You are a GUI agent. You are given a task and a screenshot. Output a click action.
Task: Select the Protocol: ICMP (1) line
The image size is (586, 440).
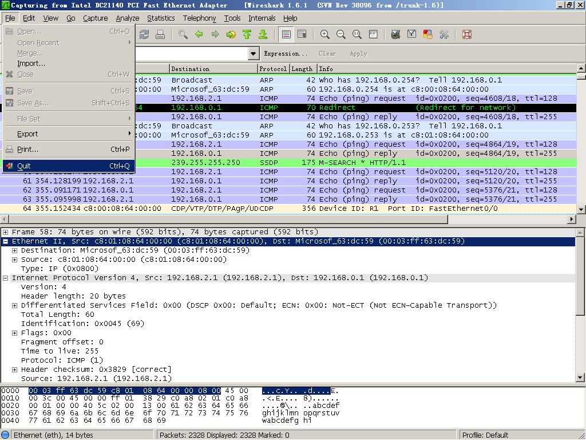click(x=62, y=360)
